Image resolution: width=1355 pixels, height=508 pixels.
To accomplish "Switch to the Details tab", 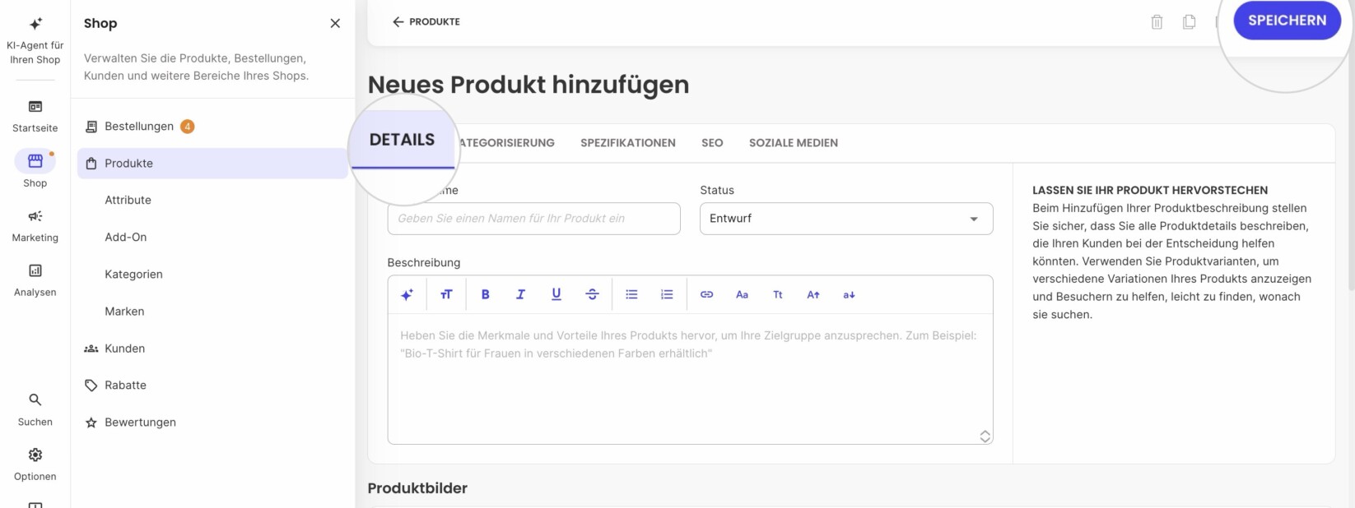I will coord(402,140).
